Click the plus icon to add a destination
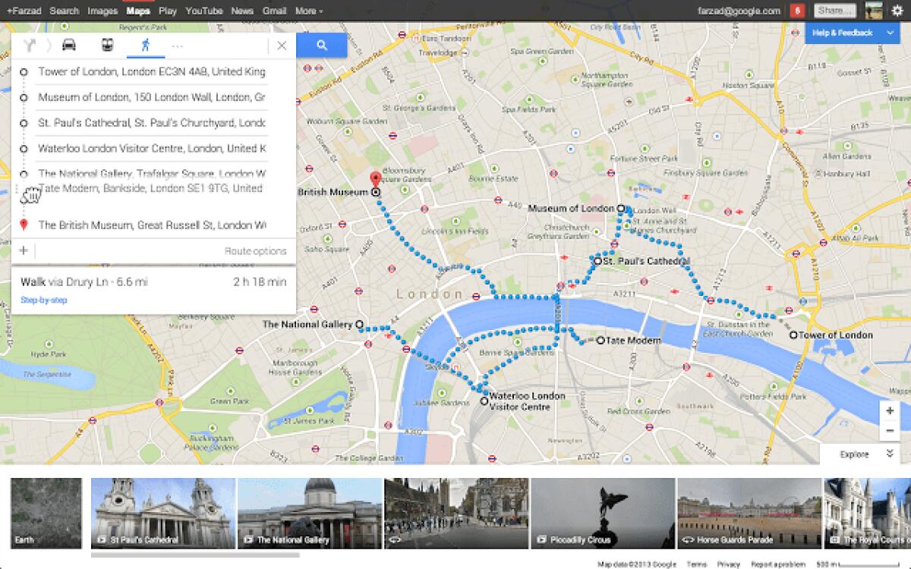911x569 pixels. 23,250
